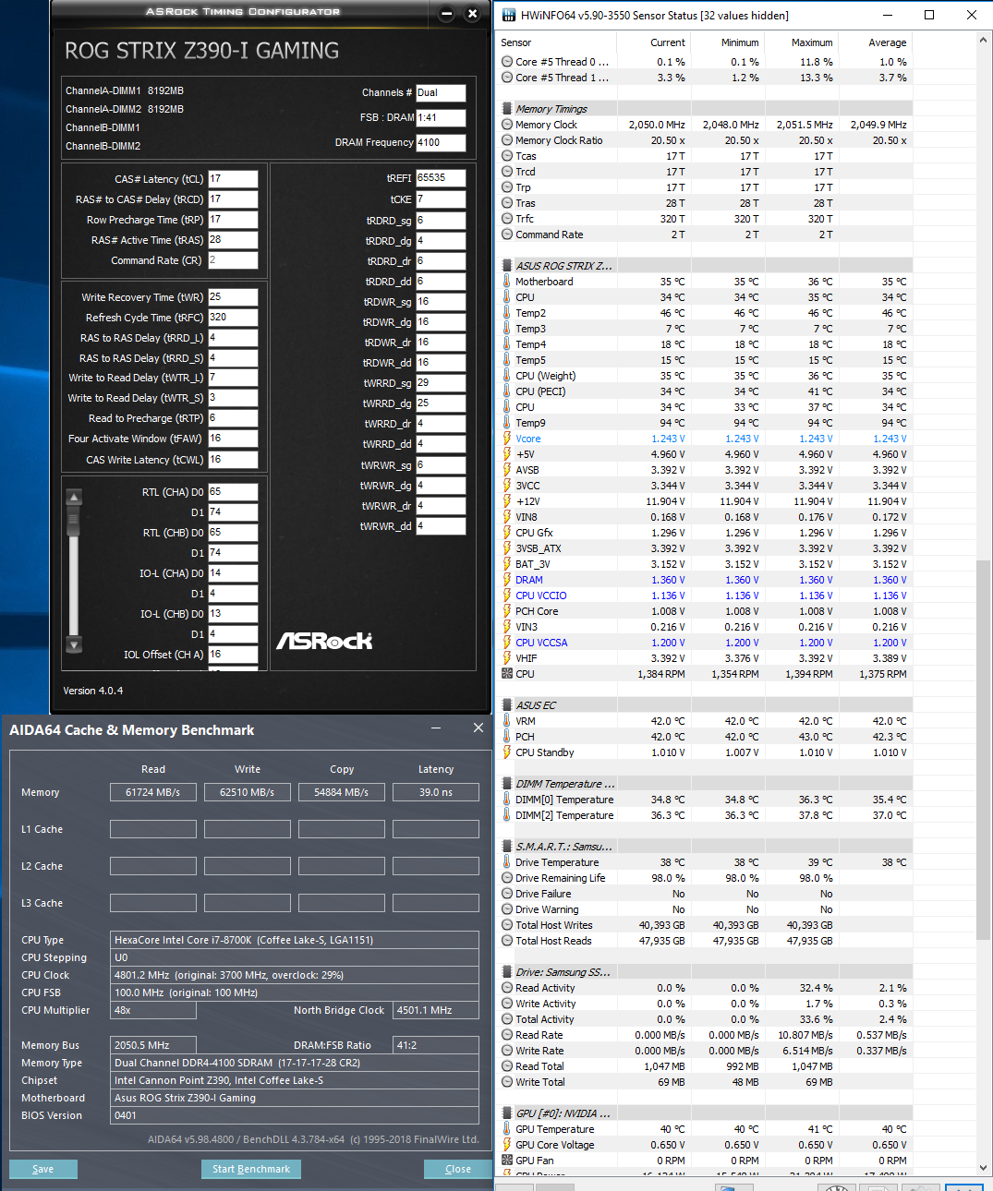Select the Vcore lightning bolt icon
Image resolution: width=993 pixels, height=1191 pixels.
pos(507,439)
